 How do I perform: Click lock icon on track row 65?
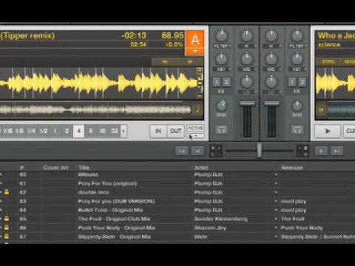[7, 219]
